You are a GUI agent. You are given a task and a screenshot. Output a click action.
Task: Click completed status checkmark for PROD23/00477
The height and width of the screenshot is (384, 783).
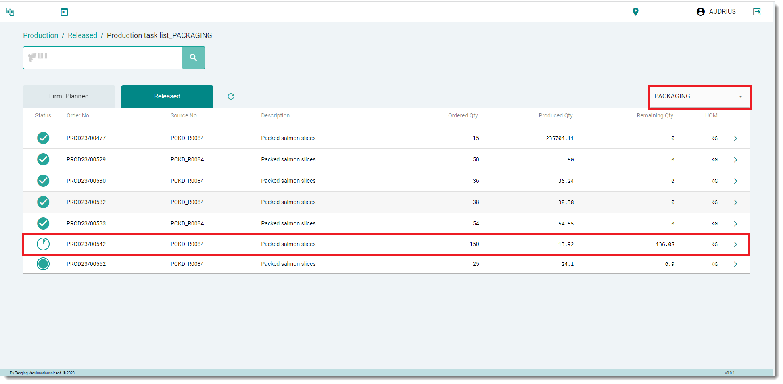[43, 138]
